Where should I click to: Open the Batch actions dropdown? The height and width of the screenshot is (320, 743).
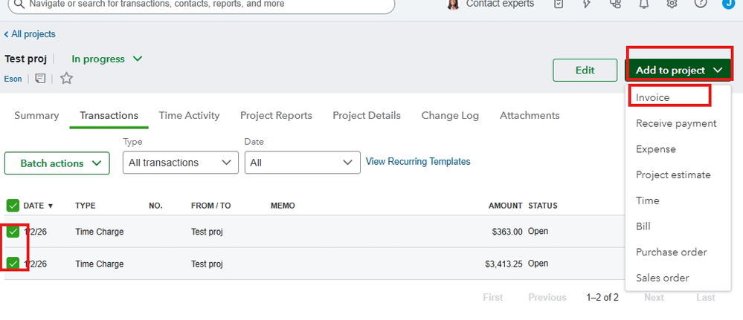57,163
